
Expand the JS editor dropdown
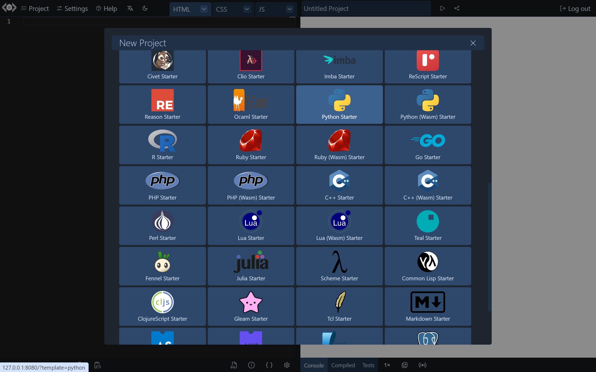point(289,9)
